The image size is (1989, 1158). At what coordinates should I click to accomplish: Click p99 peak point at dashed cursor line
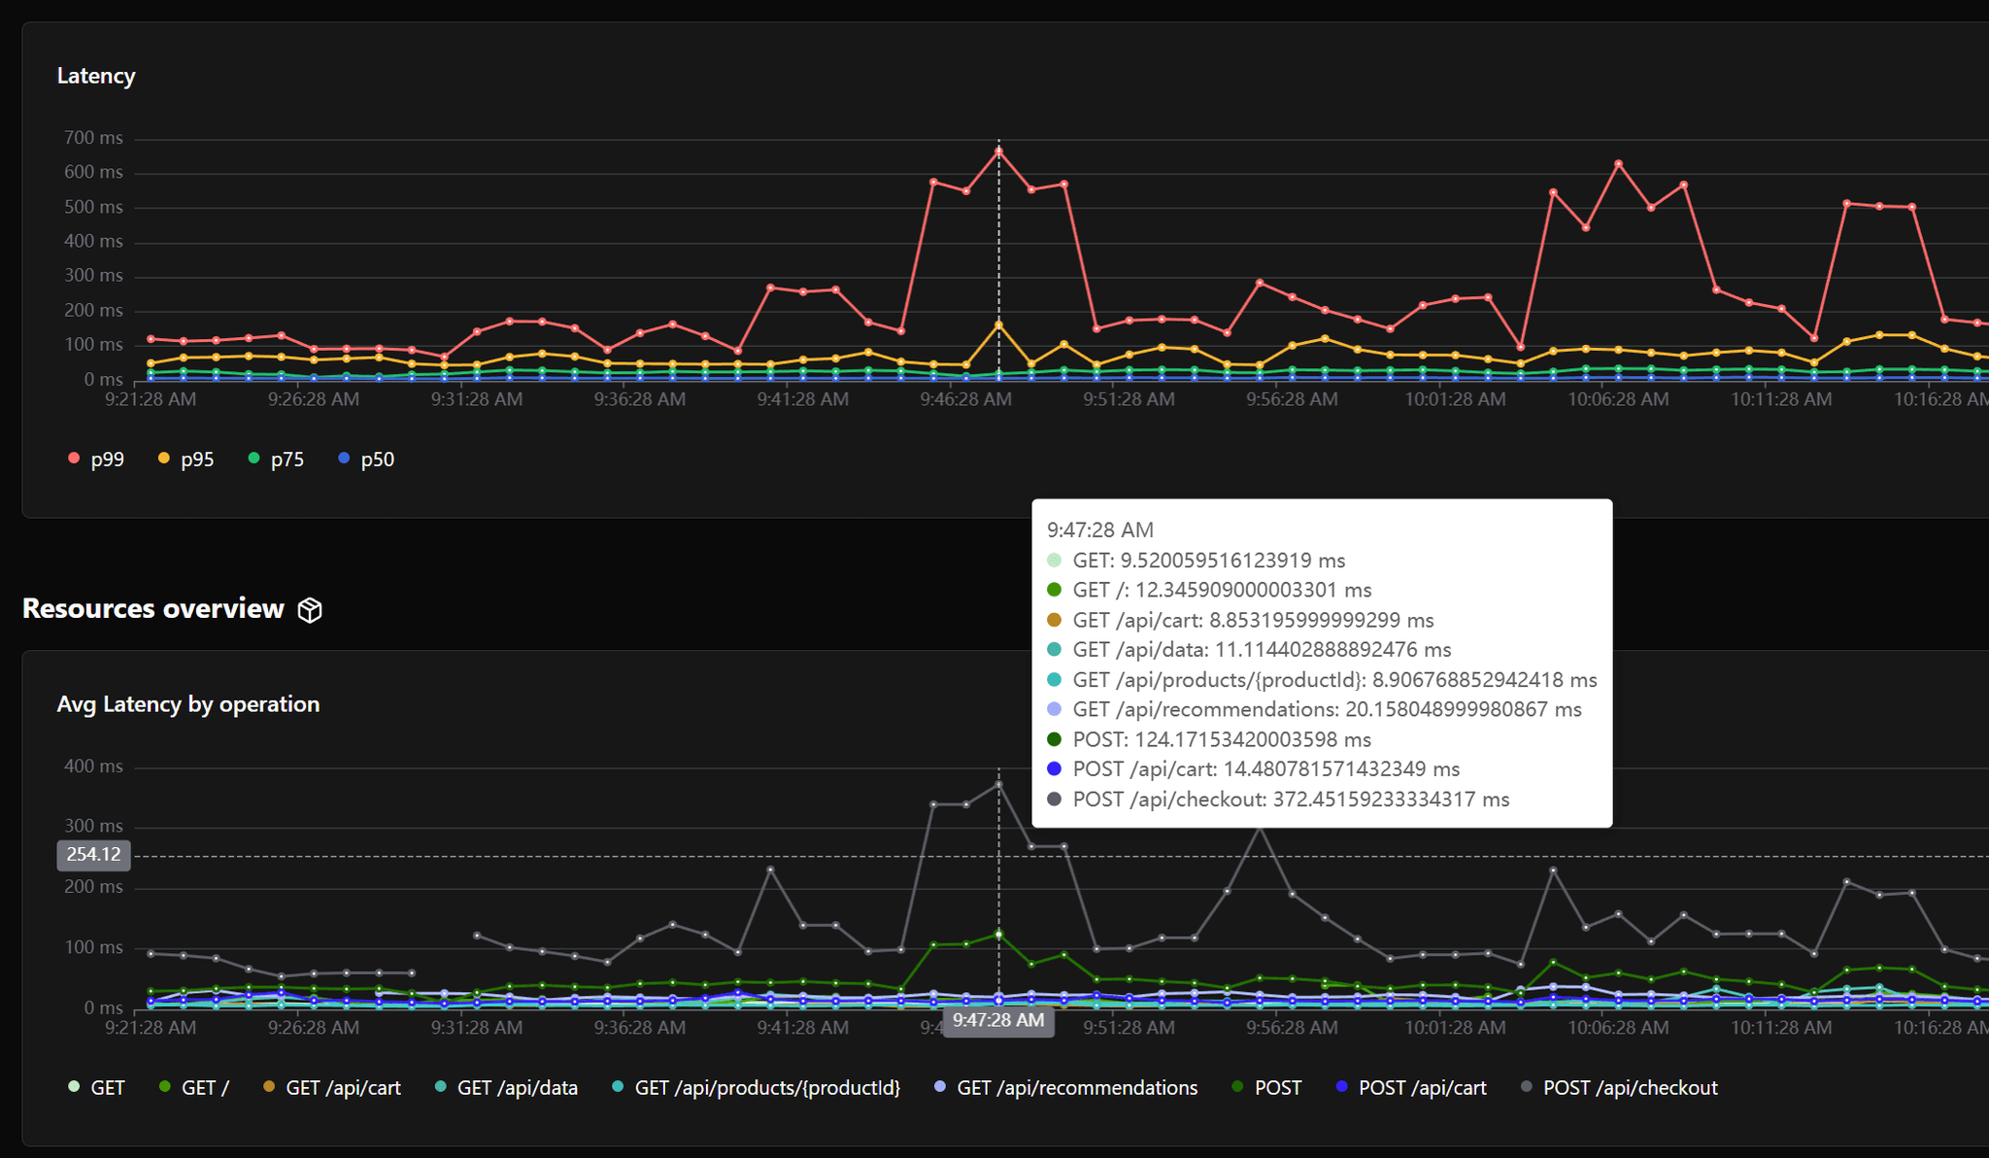998,152
